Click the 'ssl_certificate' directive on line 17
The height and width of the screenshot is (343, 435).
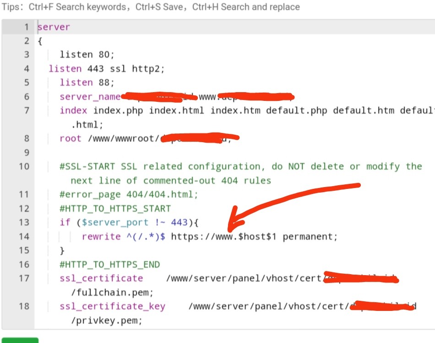pyautogui.click(x=101, y=278)
